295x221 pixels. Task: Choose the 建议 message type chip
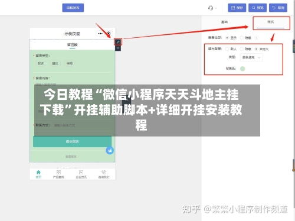point(55,63)
